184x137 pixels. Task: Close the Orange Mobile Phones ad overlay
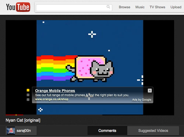pyautogui.click(x=150, y=91)
